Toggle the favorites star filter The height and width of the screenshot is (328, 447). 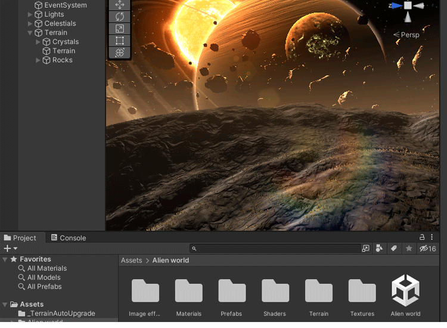click(x=409, y=249)
